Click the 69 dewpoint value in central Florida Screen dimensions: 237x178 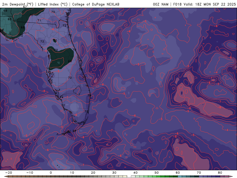click(x=70, y=61)
